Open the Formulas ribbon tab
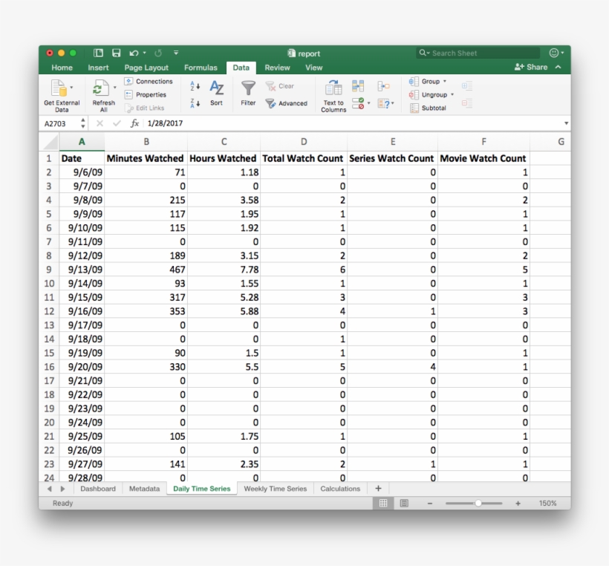Viewport: 609px width, 566px height. coord(201,68)
